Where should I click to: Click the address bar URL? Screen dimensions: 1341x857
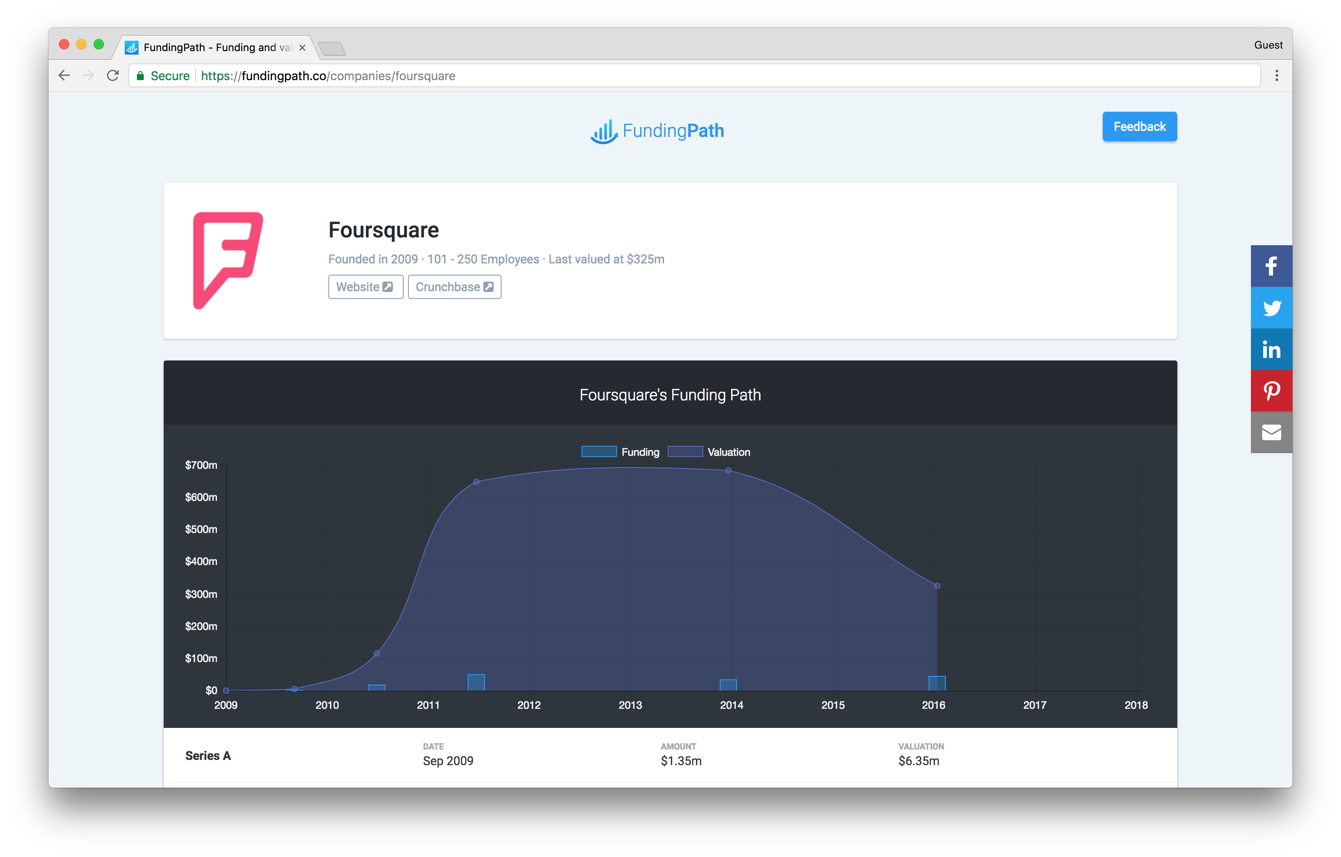[328, 76]
